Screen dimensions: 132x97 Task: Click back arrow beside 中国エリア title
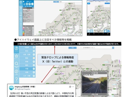click(23, 2)
